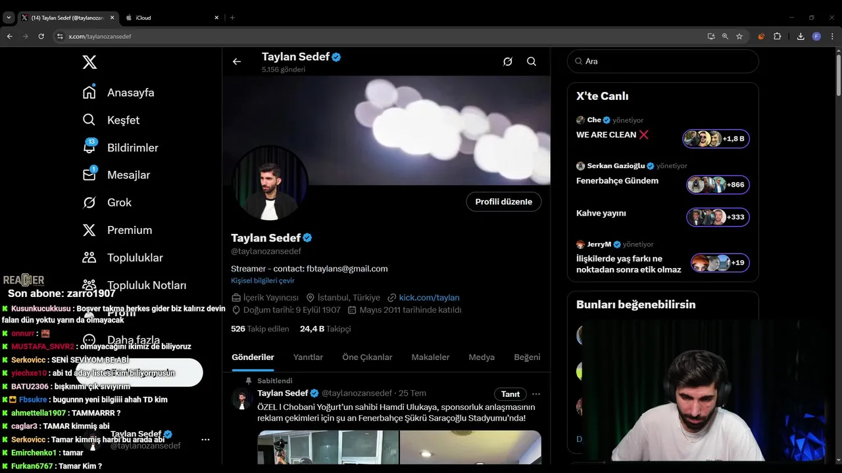Join WE ARE CLEAN live space
This screenshot has height=473, width=842.
point(716,139)
